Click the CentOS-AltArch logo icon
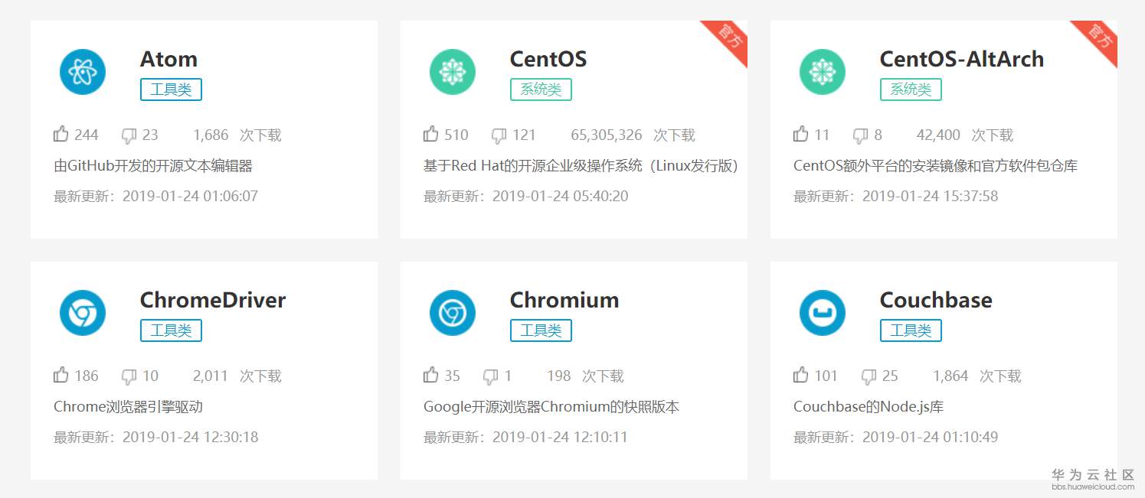Screen dimensions: 1145x498 (823, 72)
